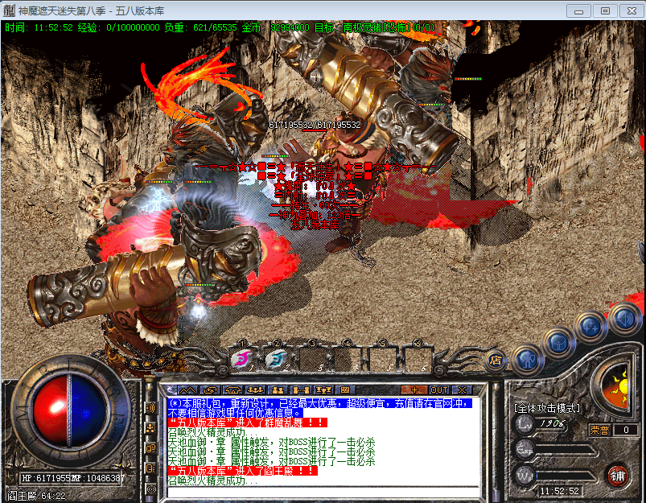Click the orange plus button above chat
The image size is (646, 503).
point(414,390)
